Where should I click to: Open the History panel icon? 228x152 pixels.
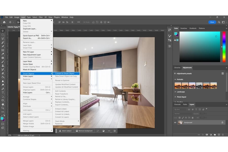click(x=169, y=30)
